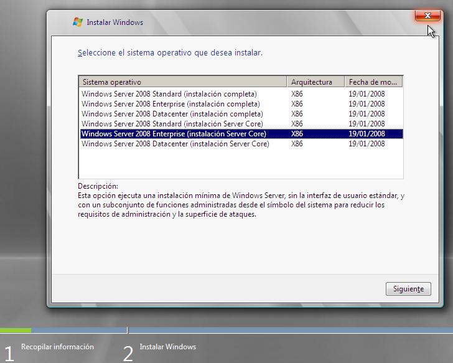Viewport: 453px width, 363px height.
Task: Click the Instalar Windows step 2 label
Action: pyautogui.click(x=167, y=347)
